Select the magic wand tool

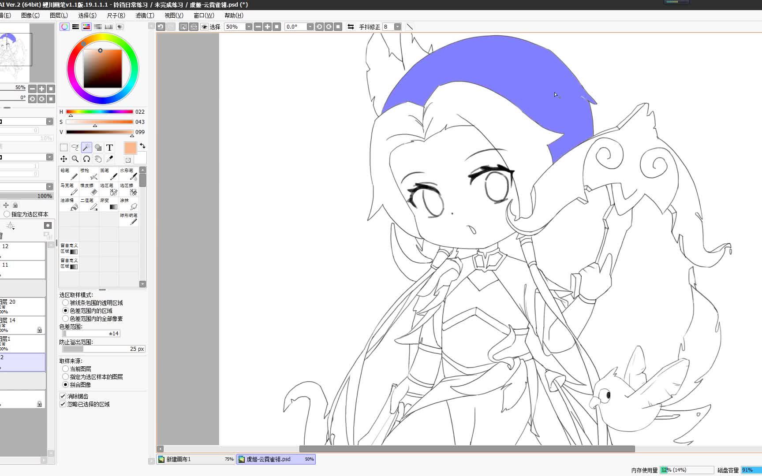click(x=86, y=148)
